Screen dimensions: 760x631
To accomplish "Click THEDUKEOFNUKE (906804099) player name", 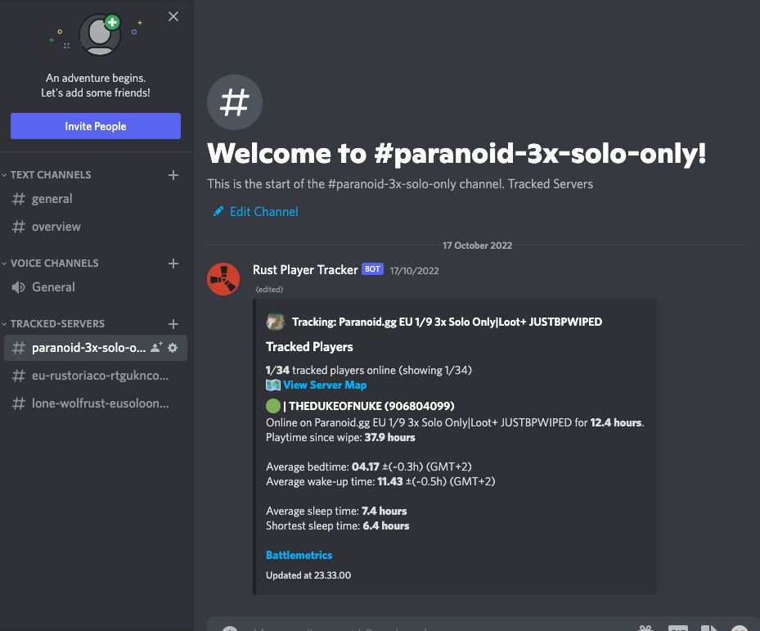I will 371,406.
